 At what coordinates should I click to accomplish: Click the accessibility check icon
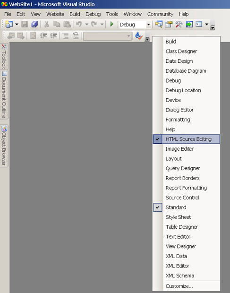click(x=139, y=35)
